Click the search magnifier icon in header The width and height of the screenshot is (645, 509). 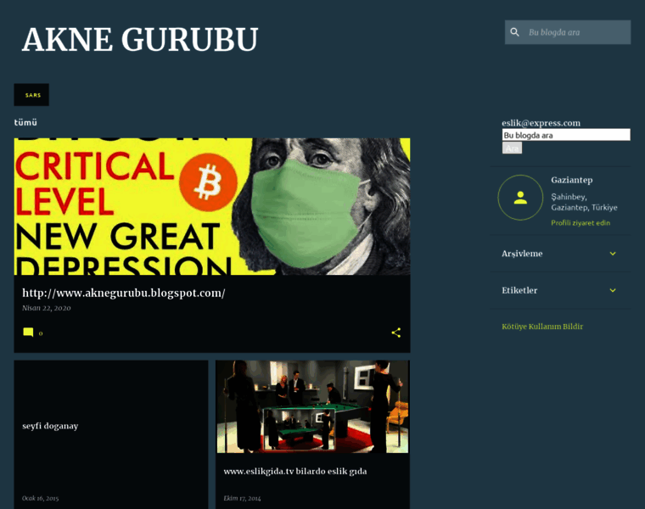[514, 32]
